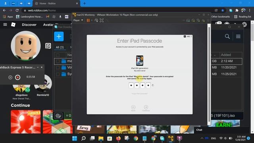Open Windows Start menu
The width and height of the screenshot is (254, 143).
(75, 139)
